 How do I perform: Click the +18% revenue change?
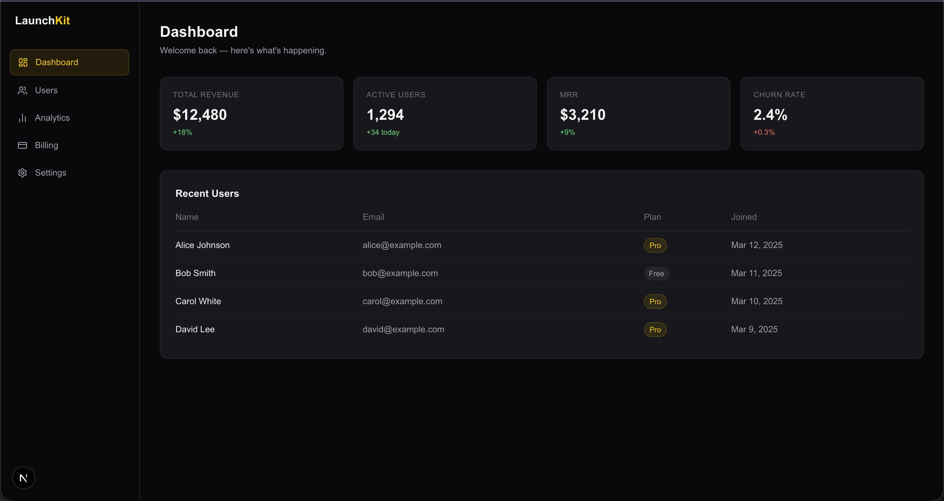(183, 132)
